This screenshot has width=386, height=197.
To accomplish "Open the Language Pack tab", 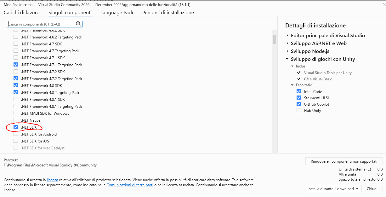I will 117,13.
